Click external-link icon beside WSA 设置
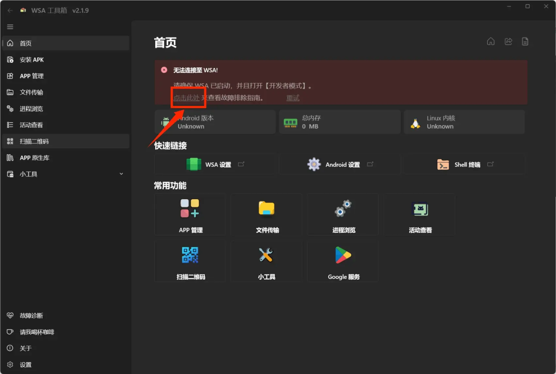 pyautogui.click(x=241, y=164)
